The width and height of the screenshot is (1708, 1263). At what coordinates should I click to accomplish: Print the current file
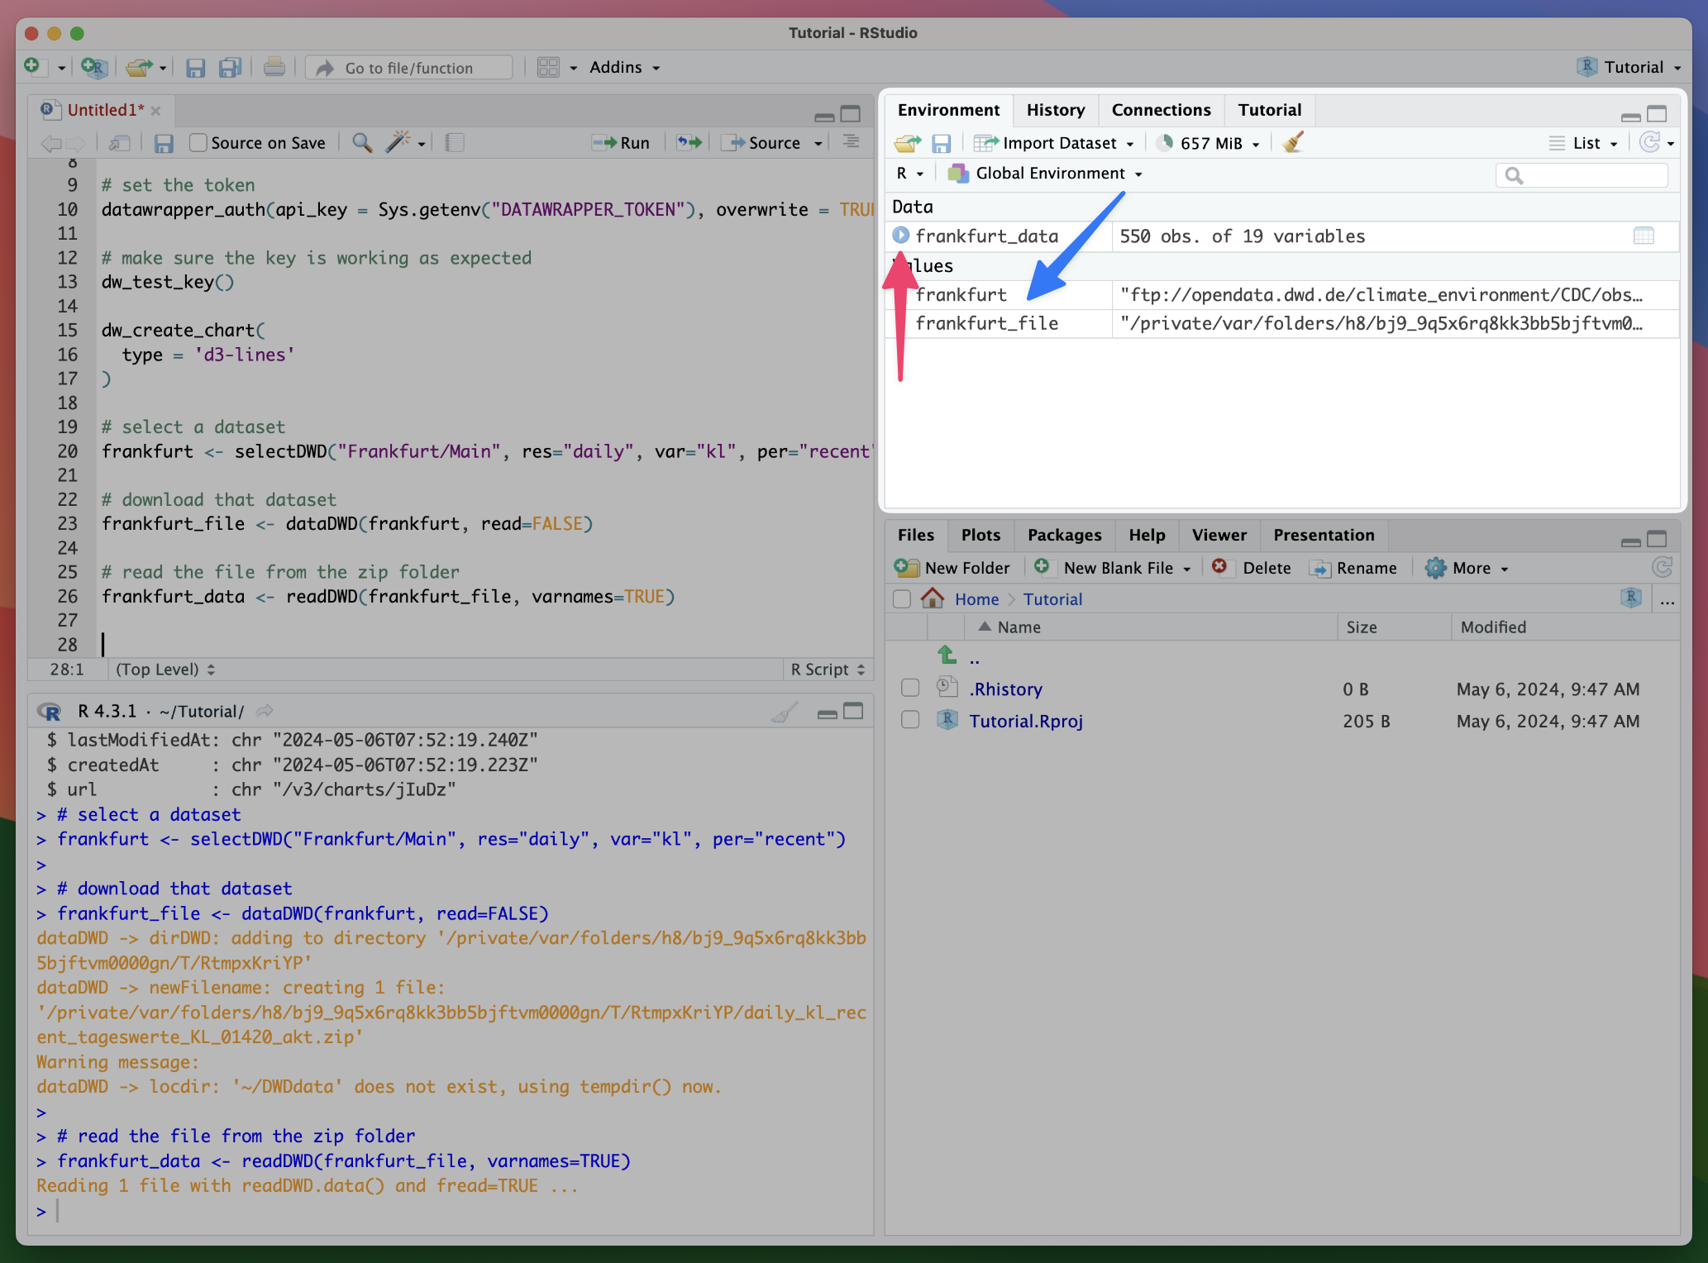[274, 67]
